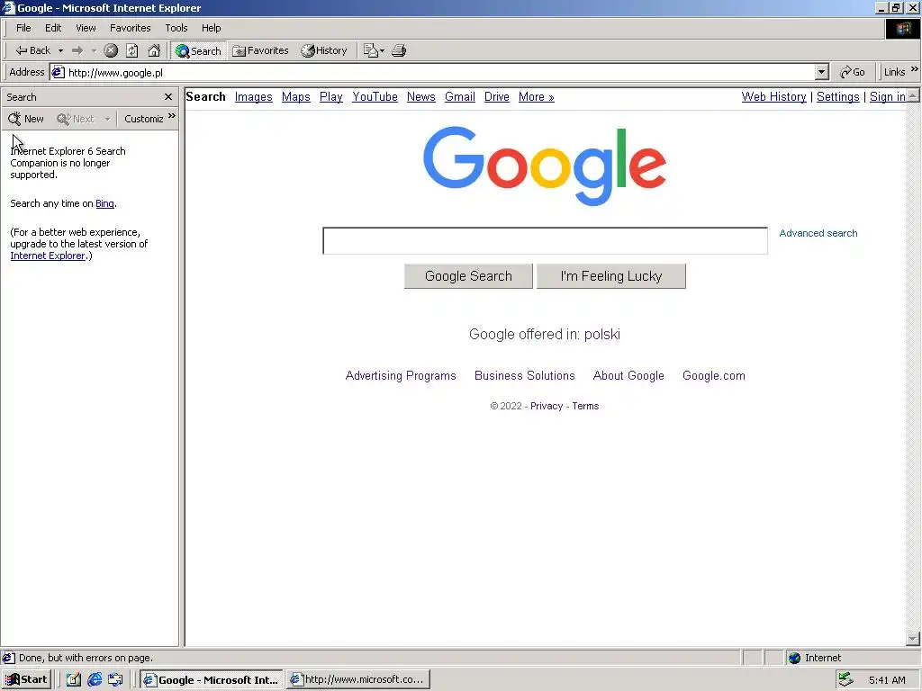Open the Gmail link

pyautogui.click(x=460, y=97)
